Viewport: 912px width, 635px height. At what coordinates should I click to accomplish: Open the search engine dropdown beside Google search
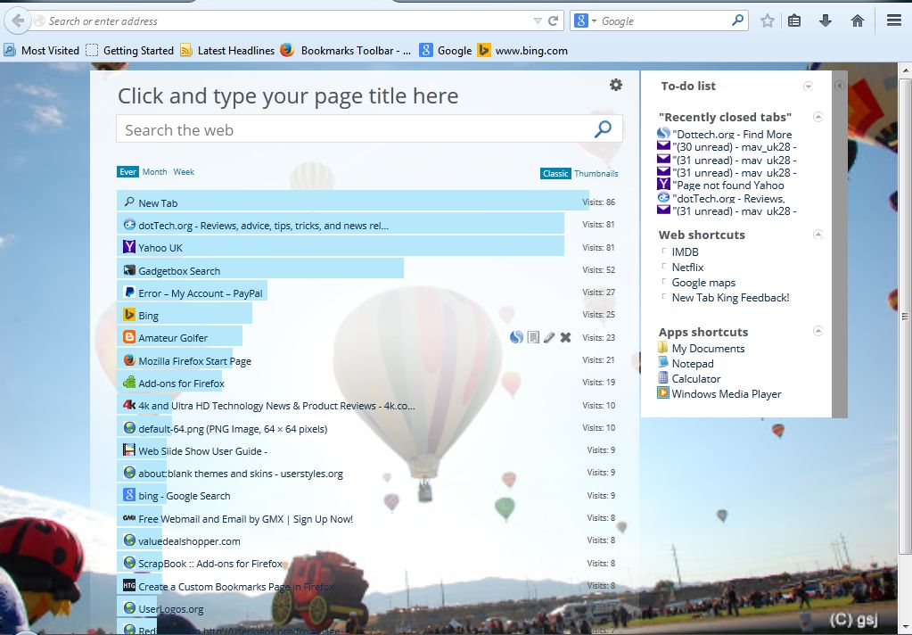point(594,20)
